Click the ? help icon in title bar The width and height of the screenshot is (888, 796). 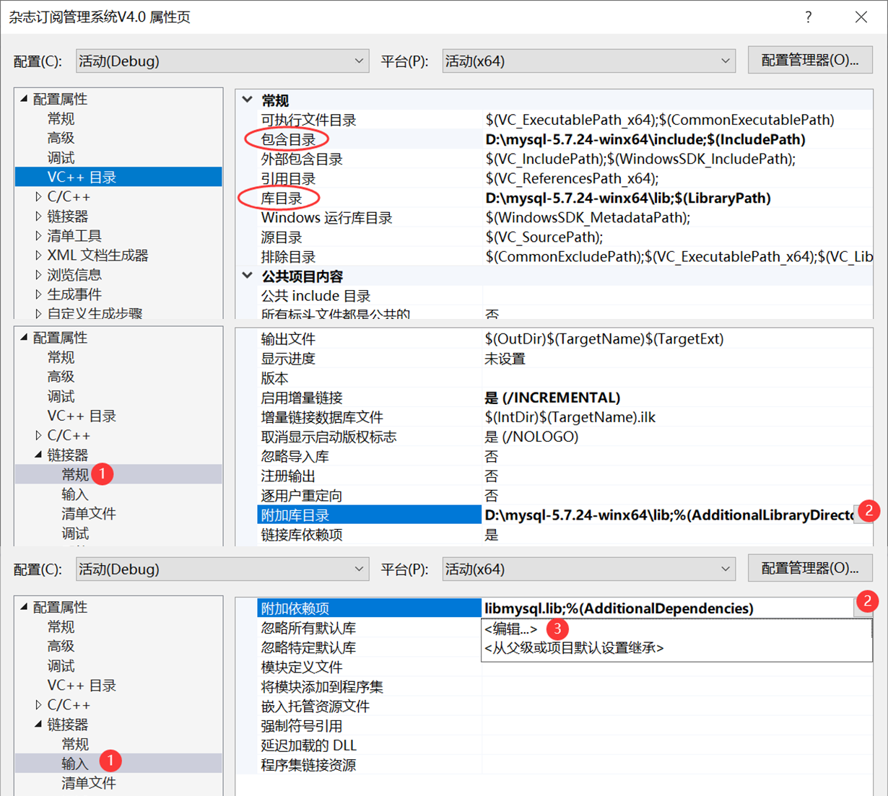(x=809, y=17)
